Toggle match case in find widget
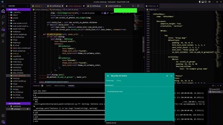The height and width of the screenshot is (125, 223). [102, 13]
